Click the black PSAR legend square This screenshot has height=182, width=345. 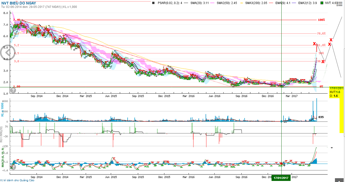coord(153,3)
